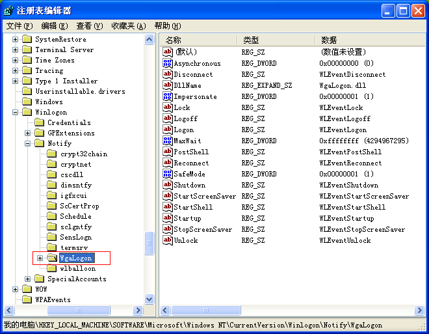Select the cscdll key
The width and height of the screenshot is (429, 334).
coord(71,174)
